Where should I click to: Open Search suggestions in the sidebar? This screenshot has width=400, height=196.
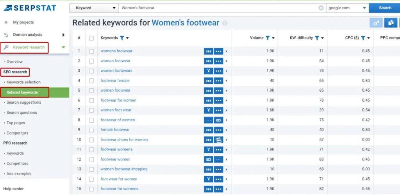pos(24,102)
